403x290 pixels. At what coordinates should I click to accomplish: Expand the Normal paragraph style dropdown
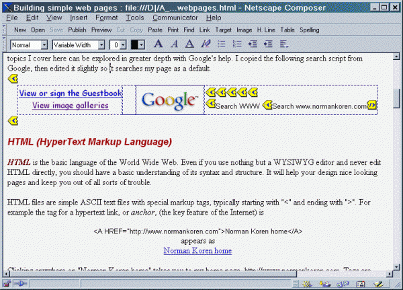pyautogui.click(x=44, y=45)
